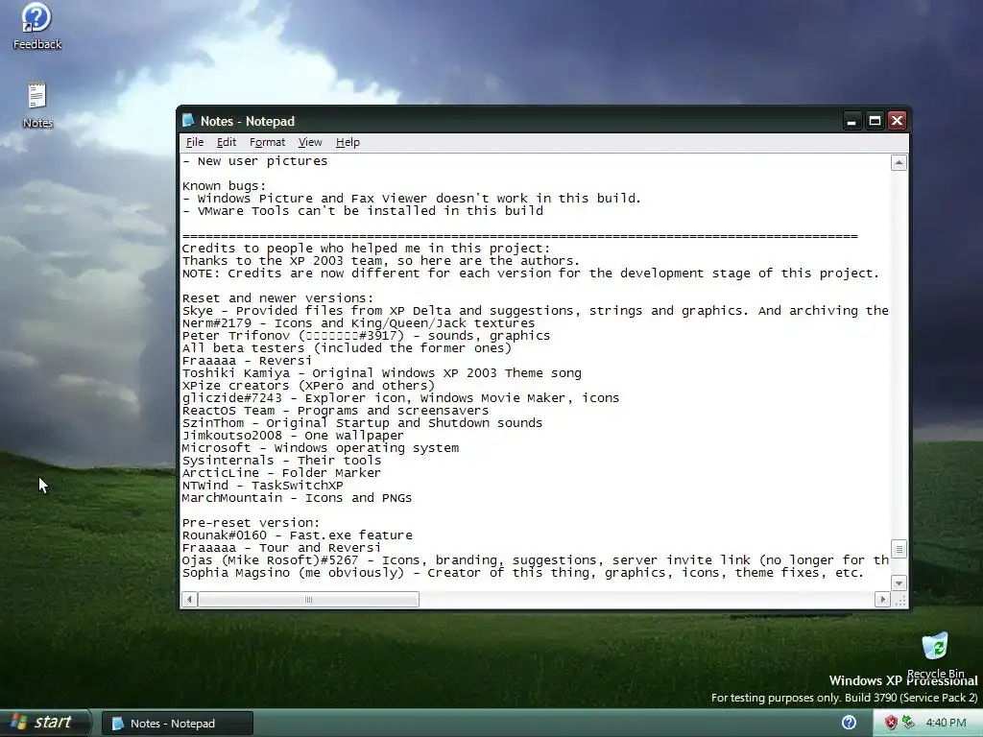
Task: Click the help icon in the taskbar
Action: click(849, 723)
